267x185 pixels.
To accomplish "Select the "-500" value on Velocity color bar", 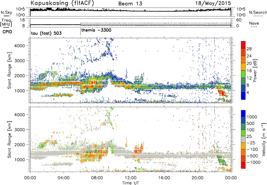I will coord(252,156).
